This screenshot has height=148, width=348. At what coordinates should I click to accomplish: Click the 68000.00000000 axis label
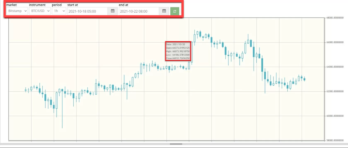(x=335, y=18)
